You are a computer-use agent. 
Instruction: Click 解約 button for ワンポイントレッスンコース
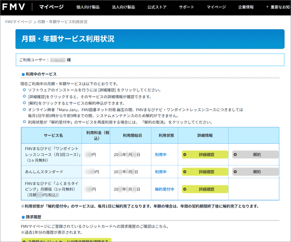(x=256, y=154)
